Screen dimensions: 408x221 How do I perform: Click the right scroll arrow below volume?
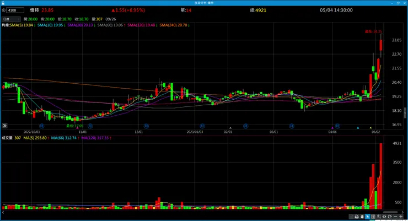pos(402,212)
